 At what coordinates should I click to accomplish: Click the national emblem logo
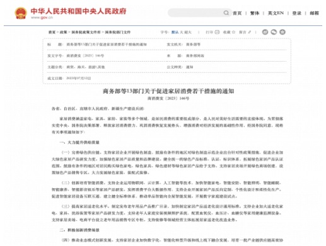tap(21, 13)
